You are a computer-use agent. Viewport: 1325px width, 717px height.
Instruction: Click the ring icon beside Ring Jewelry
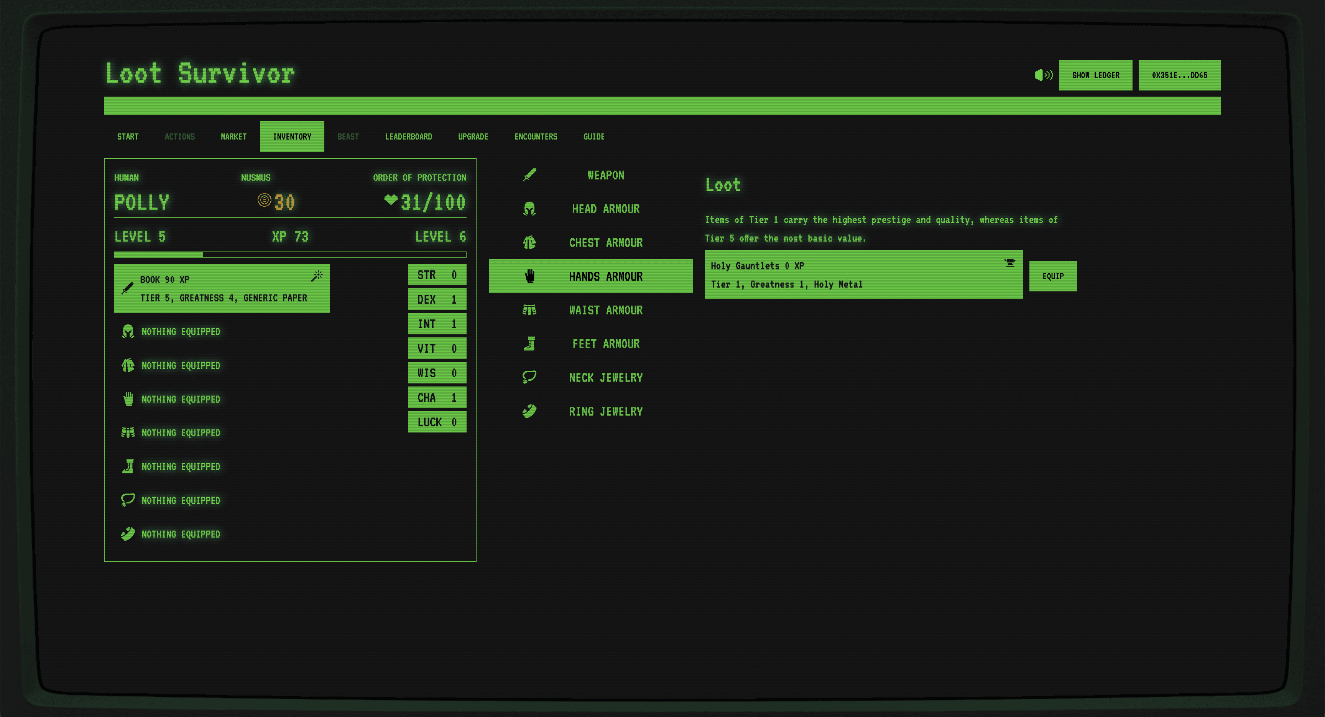pyautogui.click(x=529, y=411)
